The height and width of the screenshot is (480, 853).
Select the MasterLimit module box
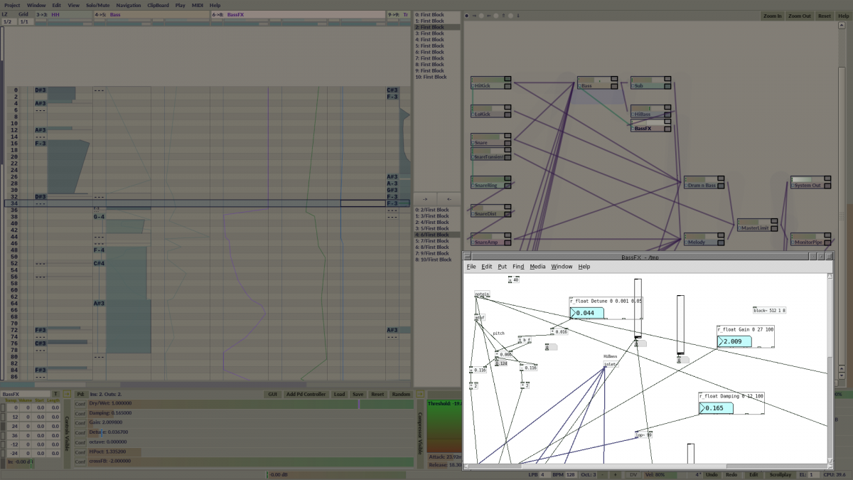coord(756,228)
